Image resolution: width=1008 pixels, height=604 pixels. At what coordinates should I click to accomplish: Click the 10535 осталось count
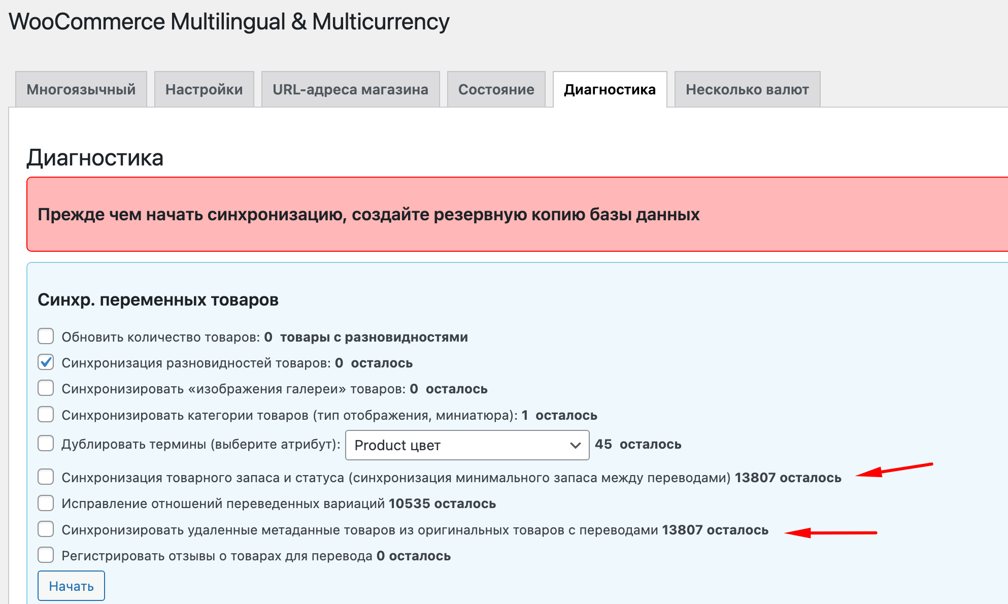pyautogui.click(x=442, y=504)
